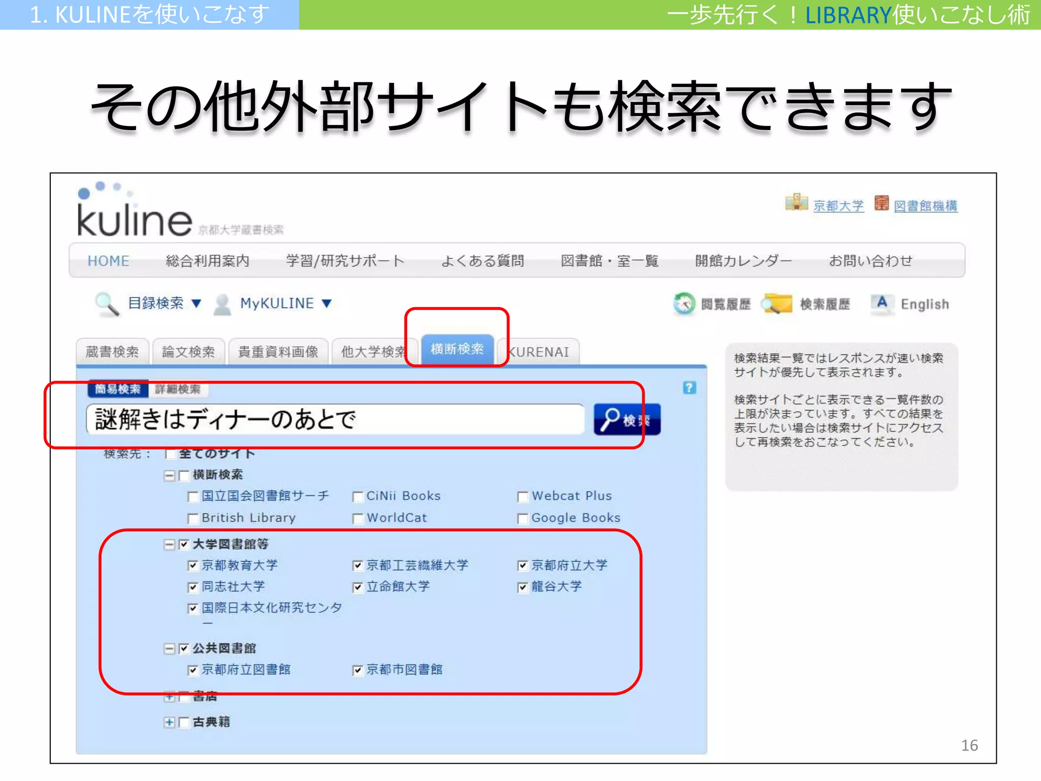Check the Google Books box
This screenshot has width=1041, height=781.
tap(523, 519)
